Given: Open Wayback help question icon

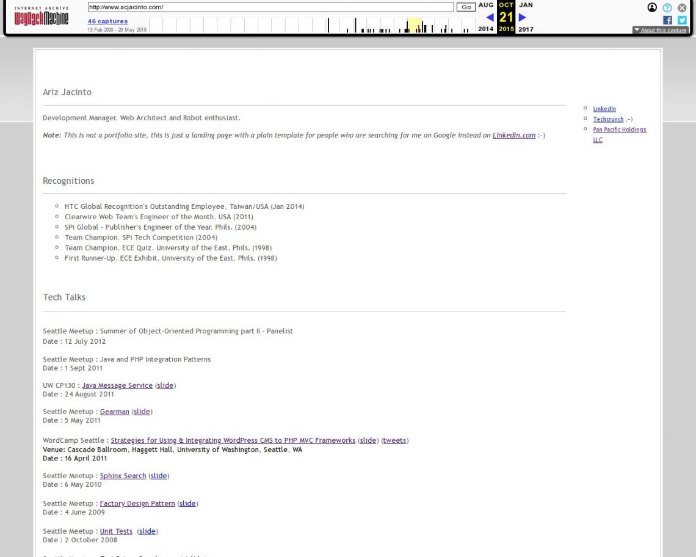Looking at the screenshot, I should click(x=667, y=7).
